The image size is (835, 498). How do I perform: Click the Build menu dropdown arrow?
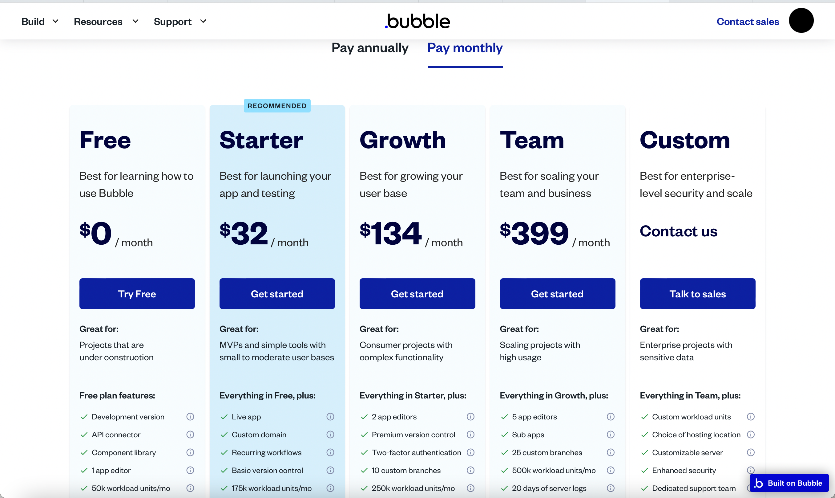56,21
